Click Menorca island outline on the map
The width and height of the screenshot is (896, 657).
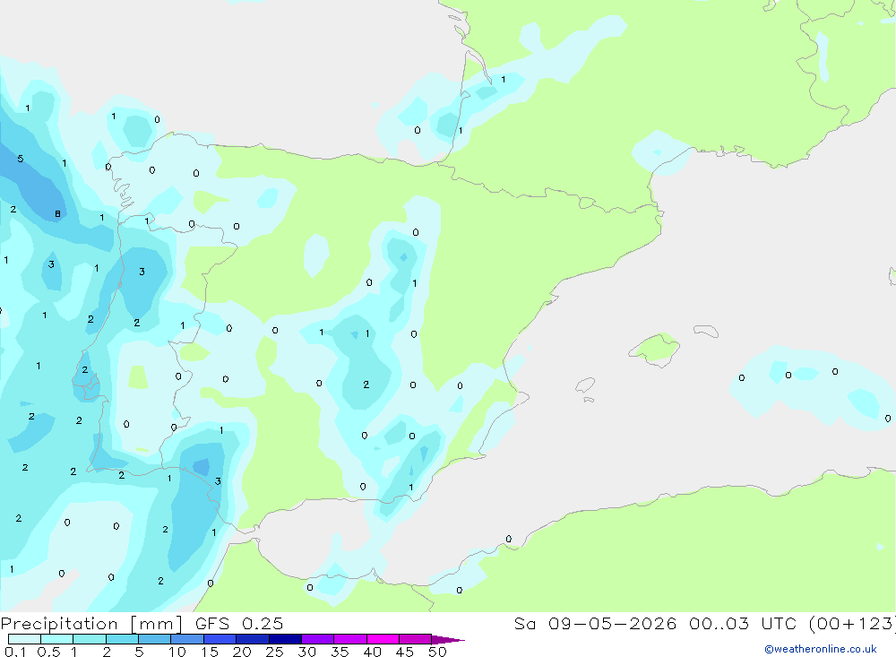click(x=706, y=331)
